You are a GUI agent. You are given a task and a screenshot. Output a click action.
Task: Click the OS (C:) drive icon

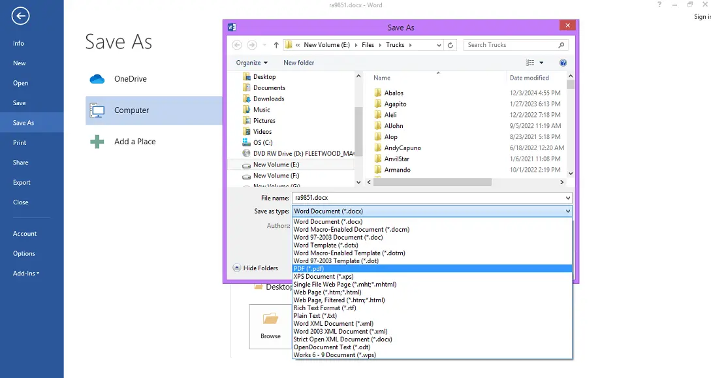pyautogui.click(x=246, y=142)
